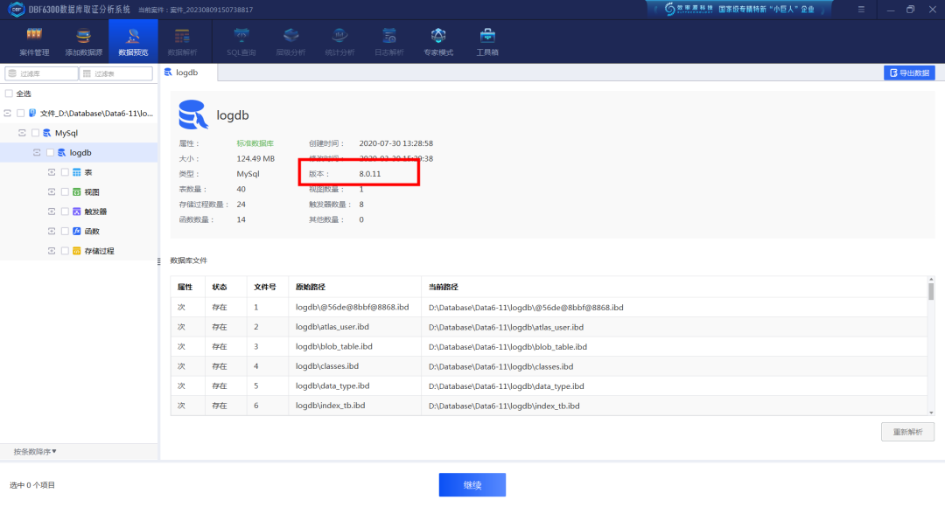Click the 存储过程 stored procedures icon
The image size is (945, 507).
[x=76, y=251]
